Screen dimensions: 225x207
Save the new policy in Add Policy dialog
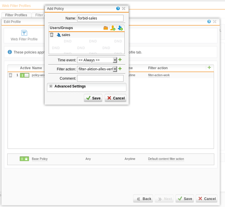pyautogui.click(x=93, y=98)
